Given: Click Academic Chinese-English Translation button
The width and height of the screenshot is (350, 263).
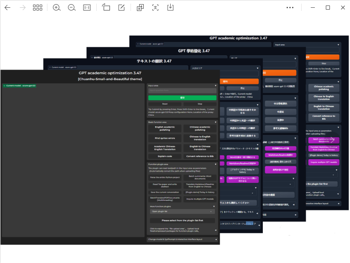Looking at the screenshot, I should coord(165,148).
